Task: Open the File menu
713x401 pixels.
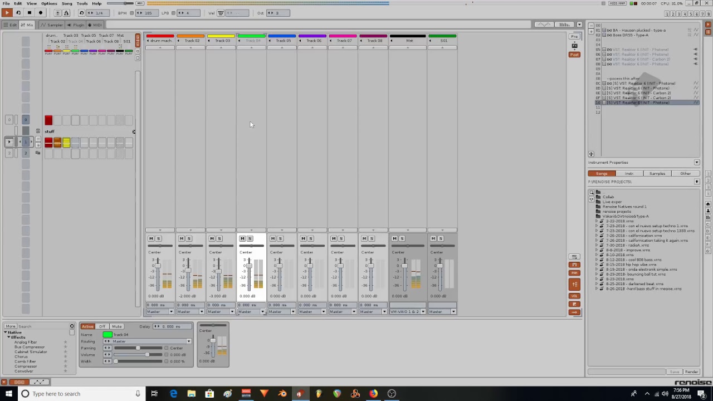Action: [x=6, y=3]
